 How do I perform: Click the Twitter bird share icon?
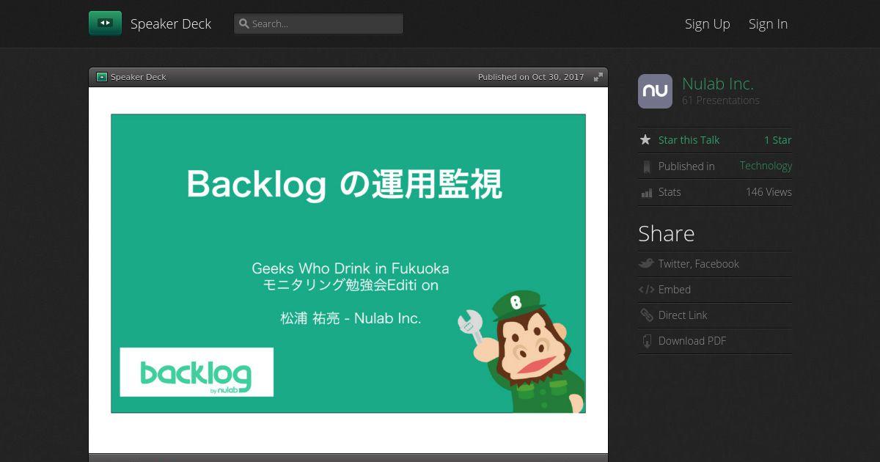click(x=646, y=264)
